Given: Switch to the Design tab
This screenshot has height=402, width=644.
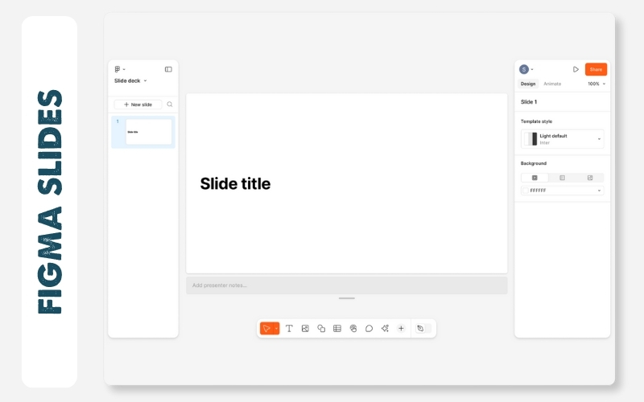Looking at the screenshot, I should [528, 84].
